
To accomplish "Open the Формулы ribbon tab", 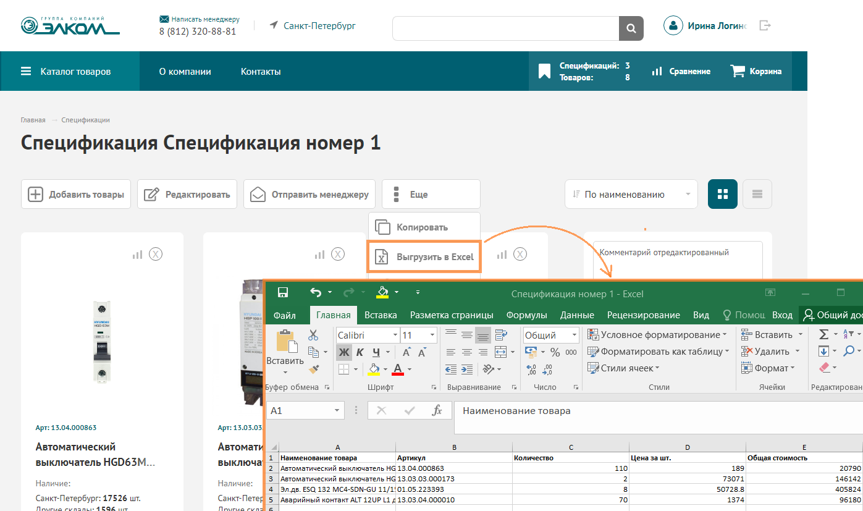I will (x=526, y=315).
